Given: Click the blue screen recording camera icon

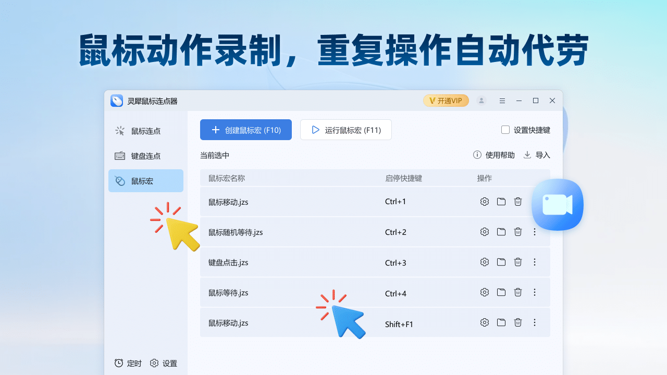Looking at the screenshot, I should (558, 205).
